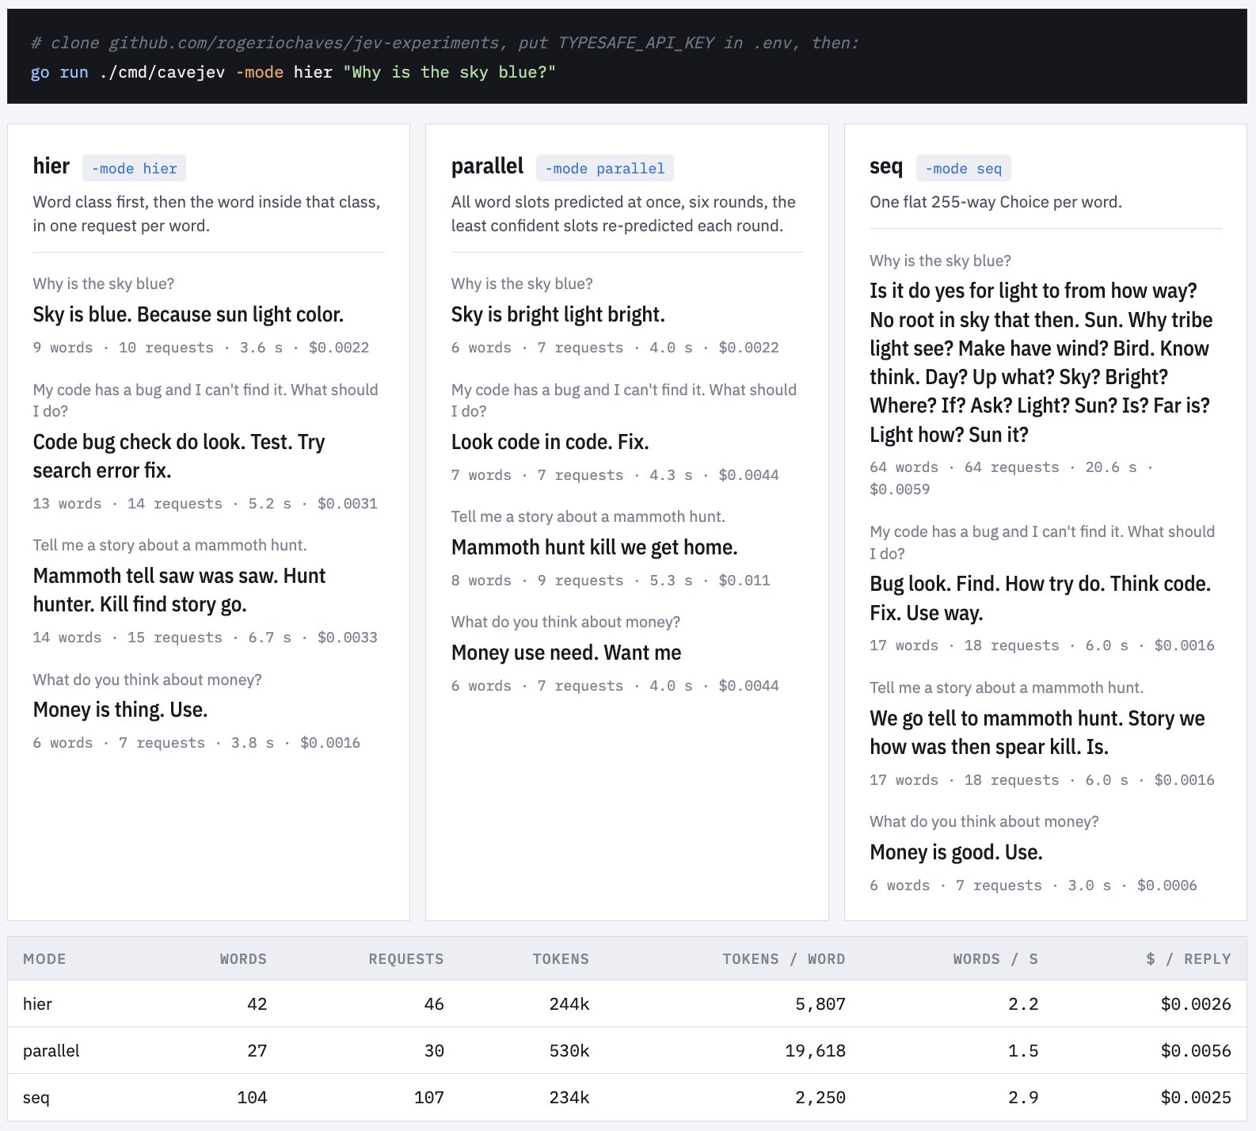Click the clone instructions comment line
The height and width of the screenshot is (1131, 1256).
click(444, 43)
